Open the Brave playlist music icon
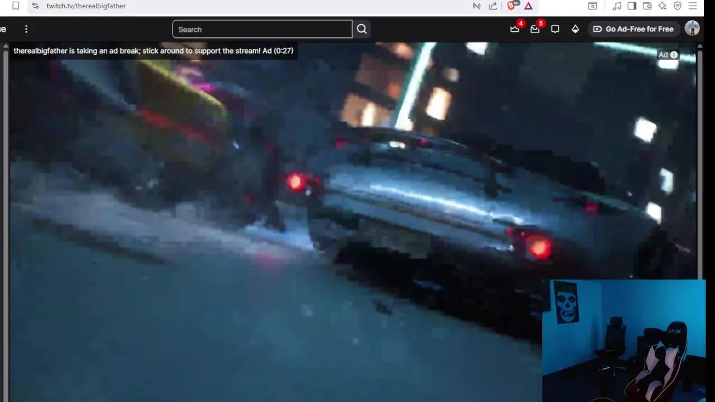 tap(617, 6)
